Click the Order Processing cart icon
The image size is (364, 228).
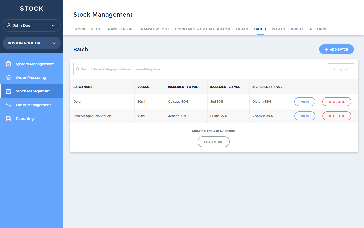coord(8,78)
